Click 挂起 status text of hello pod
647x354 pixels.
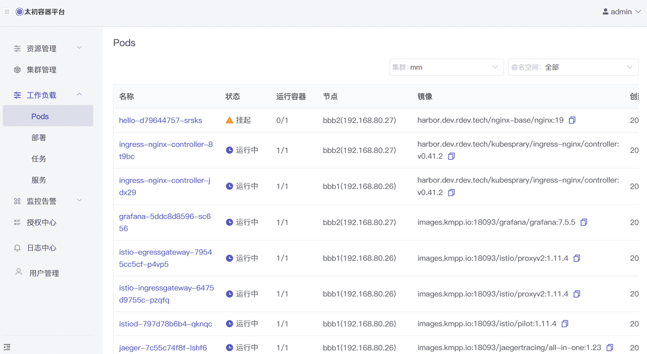click(x=243, y=120)
